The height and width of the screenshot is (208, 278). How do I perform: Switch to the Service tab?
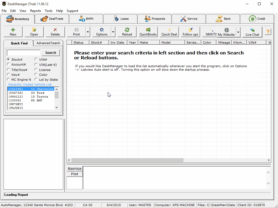pos(189,19)
